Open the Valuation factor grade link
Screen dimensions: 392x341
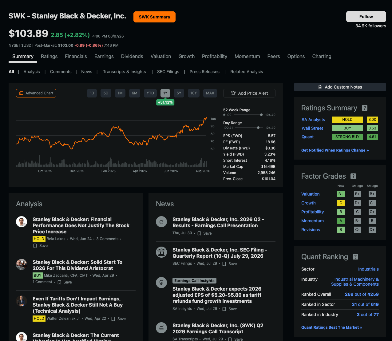(x=310, y=194)
